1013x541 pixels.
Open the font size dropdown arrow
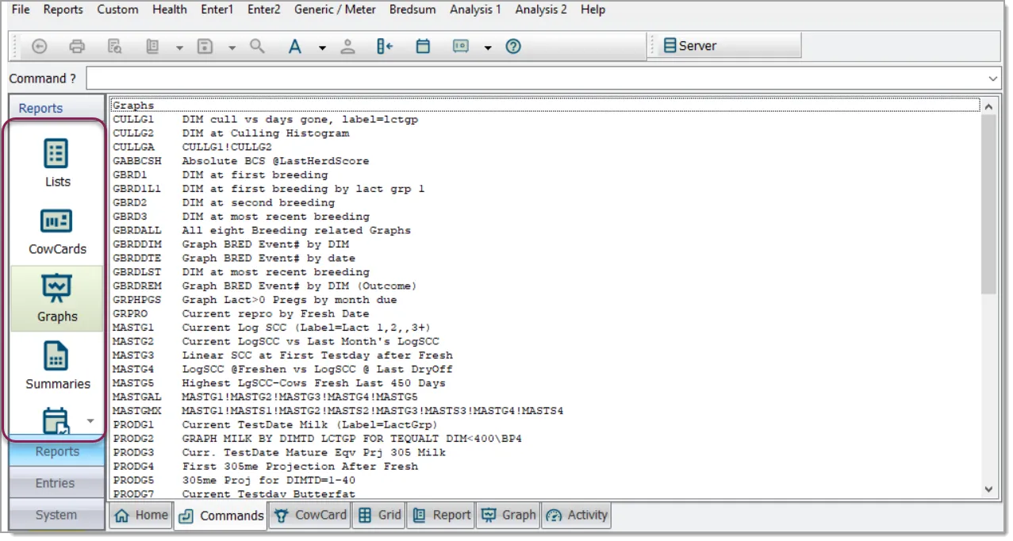(322, 48)
